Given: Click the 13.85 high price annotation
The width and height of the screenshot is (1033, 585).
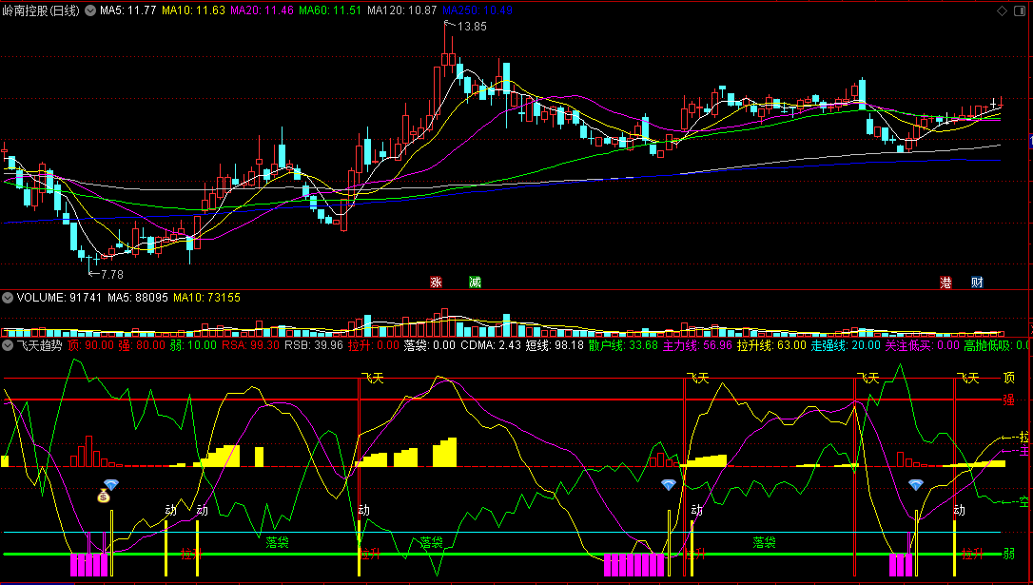Looking at the screenshot, I should click(471, 27).
